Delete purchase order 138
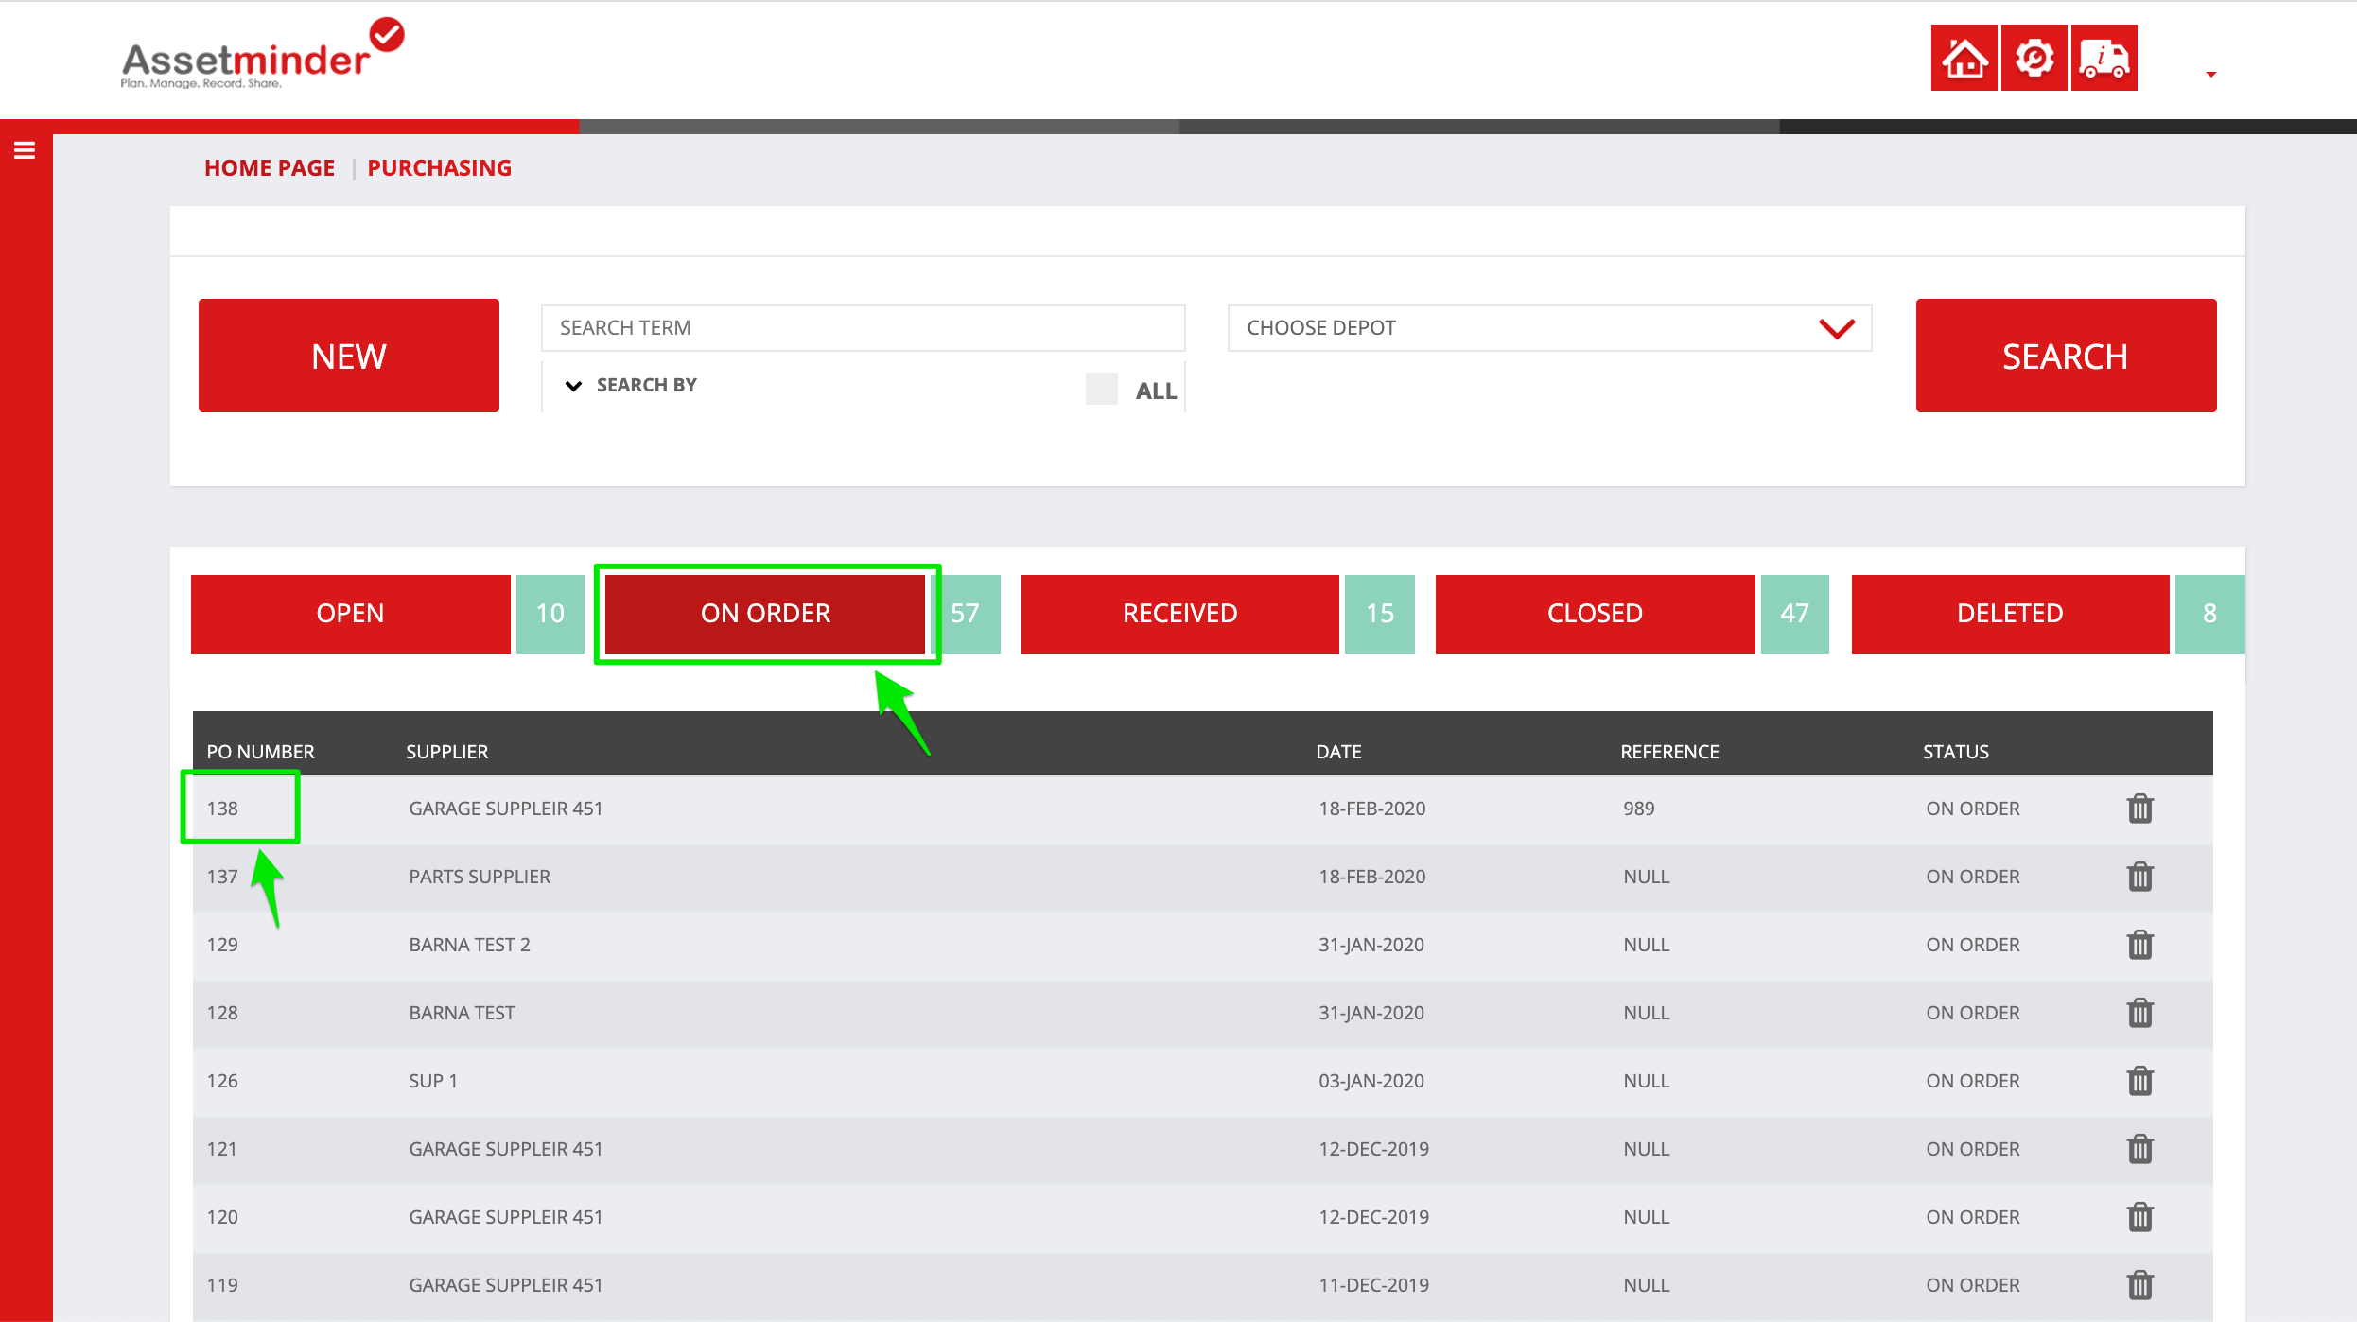 coord(2139,809)
